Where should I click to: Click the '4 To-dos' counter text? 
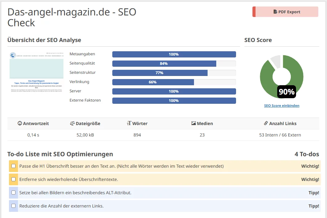[x=307, y=154]
